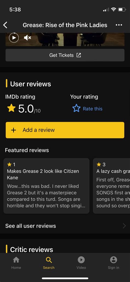Tap the yellow IMDb rating star

tap(11, 109)
